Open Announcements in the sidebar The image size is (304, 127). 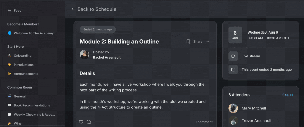tap(26, 74)
